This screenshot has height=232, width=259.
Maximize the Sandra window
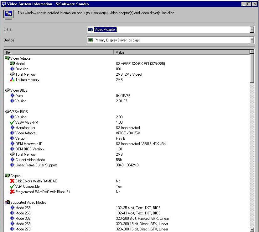coord(249,4)
